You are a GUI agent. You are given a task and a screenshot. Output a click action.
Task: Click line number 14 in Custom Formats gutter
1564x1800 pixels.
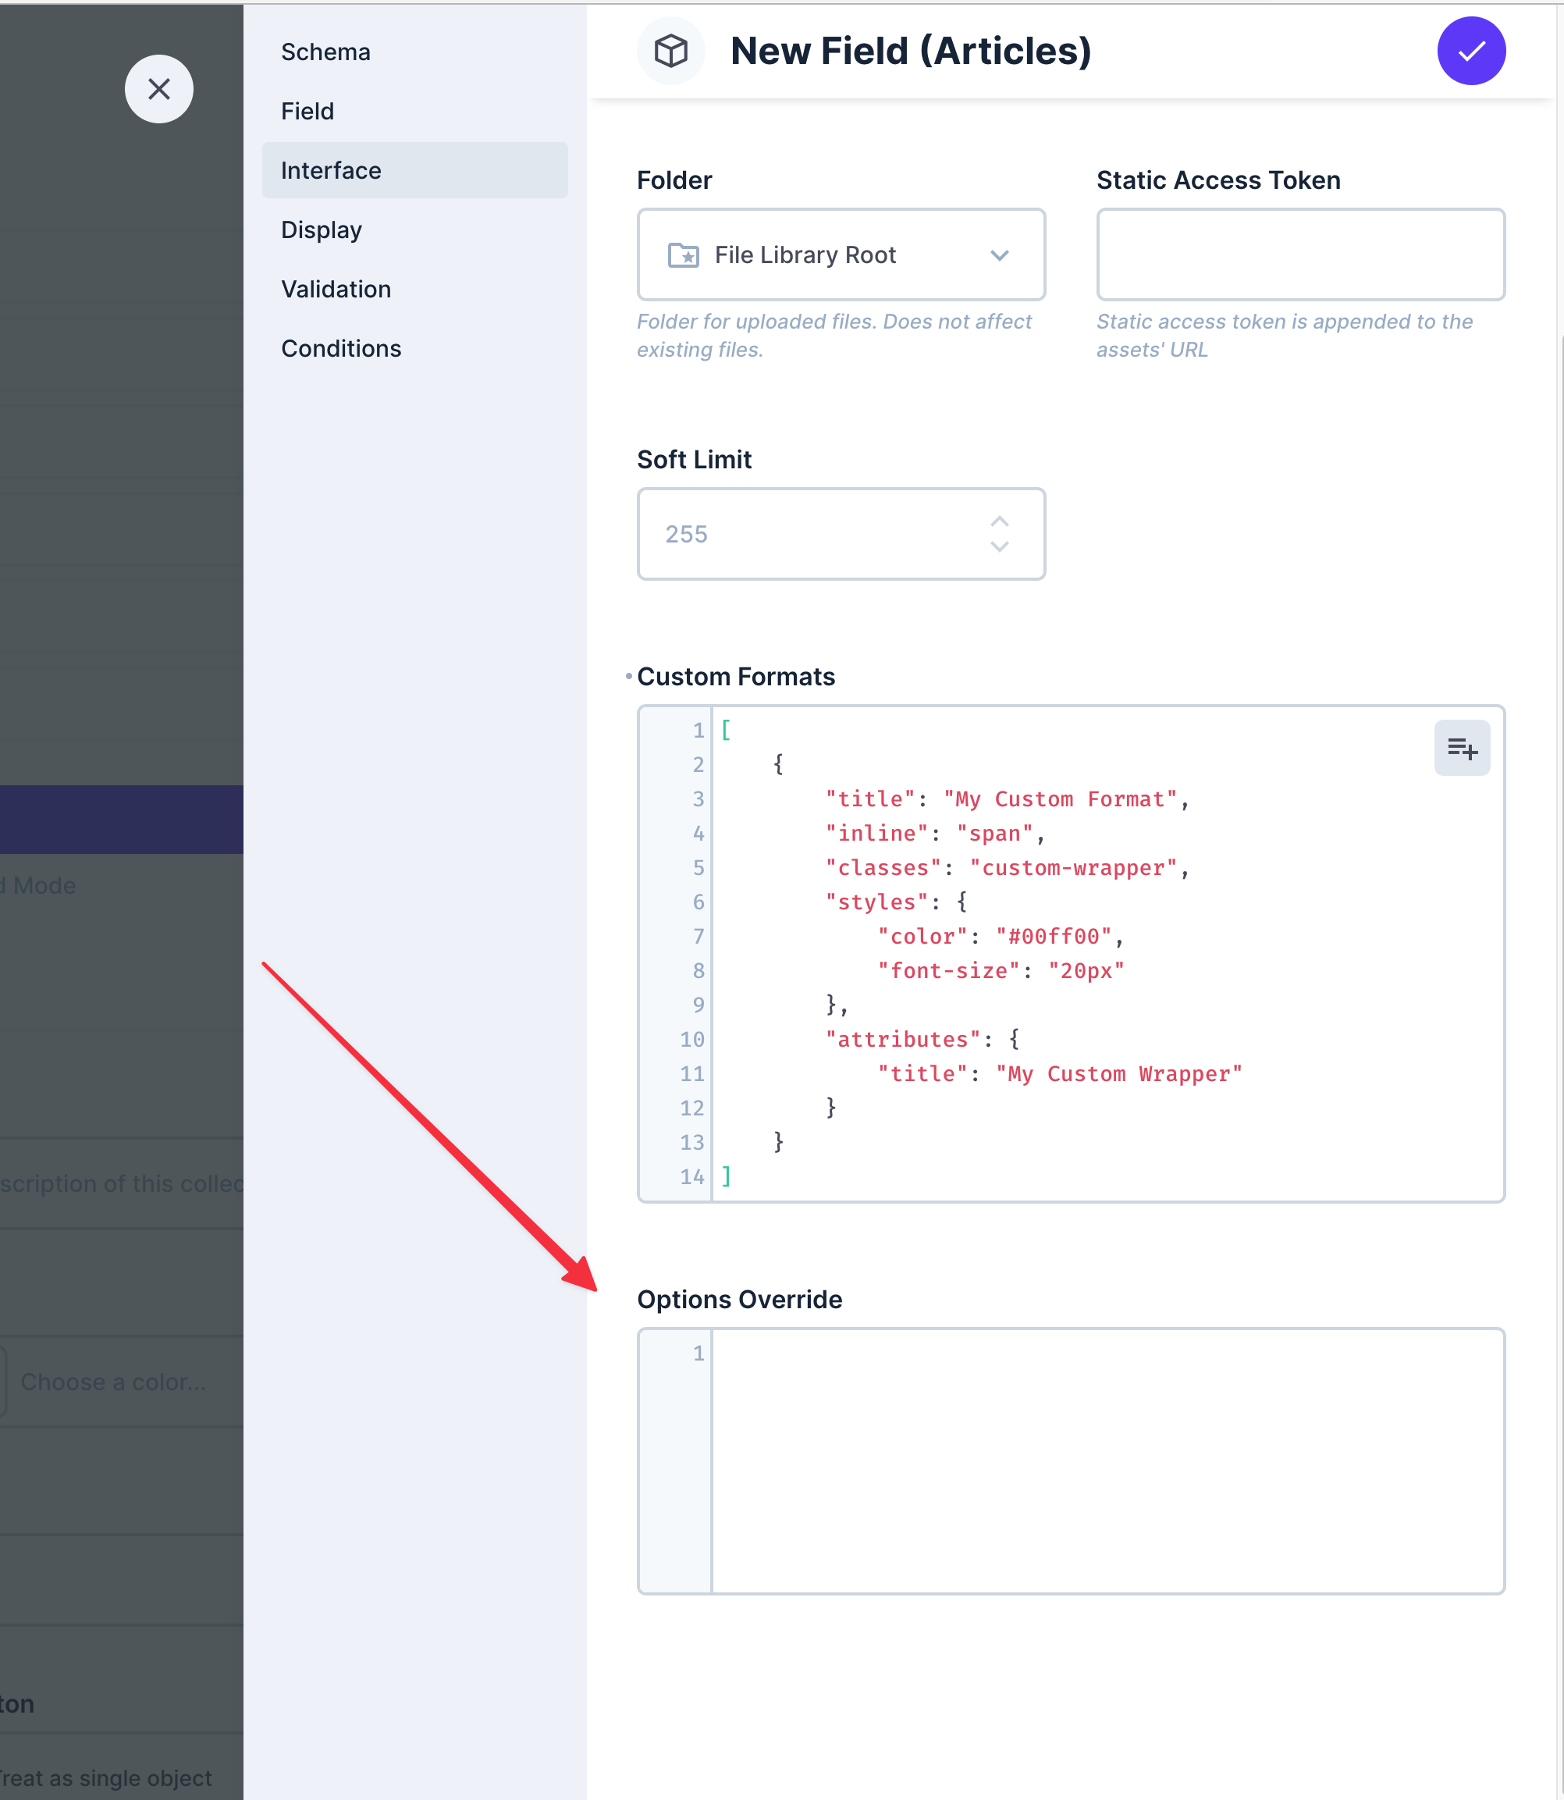point(691,1178)
